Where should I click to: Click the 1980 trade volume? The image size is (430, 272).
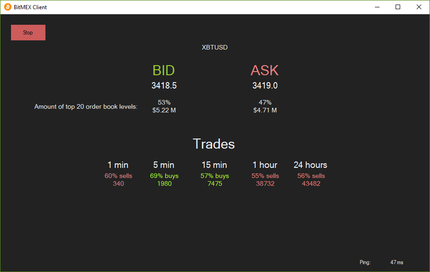point(164,184)
